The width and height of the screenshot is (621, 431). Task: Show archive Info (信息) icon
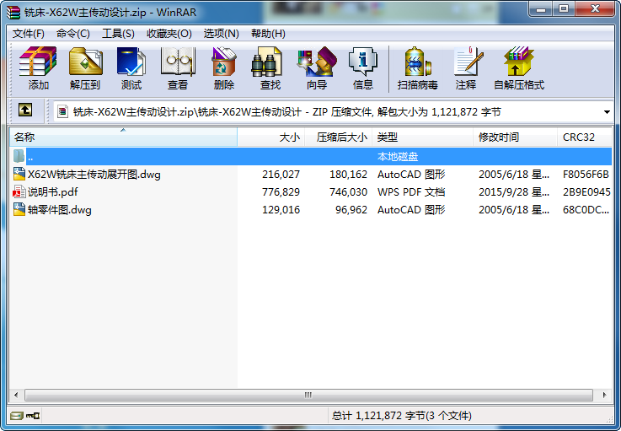(x=363, y=62)
